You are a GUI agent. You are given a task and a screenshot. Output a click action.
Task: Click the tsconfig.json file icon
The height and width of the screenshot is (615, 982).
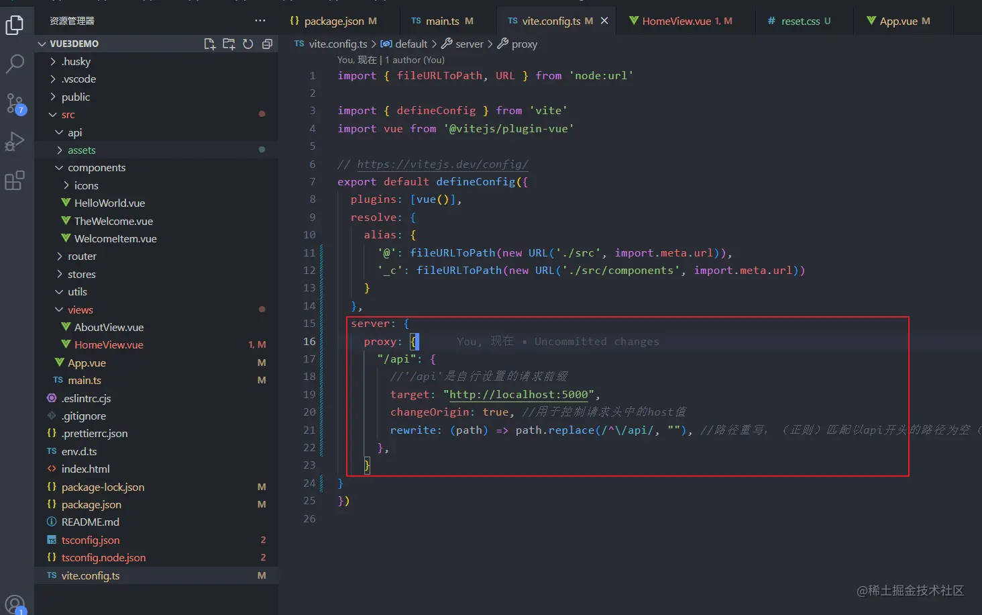click(x=52, y=540)
